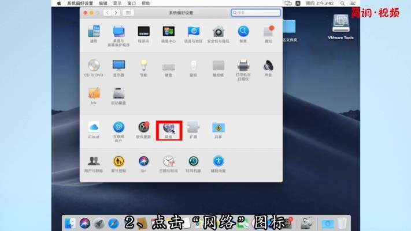This screenshot has height=231, width=411.
Task: Go forward with the toolbar forward arrow
Action: (x=116, y=13)
